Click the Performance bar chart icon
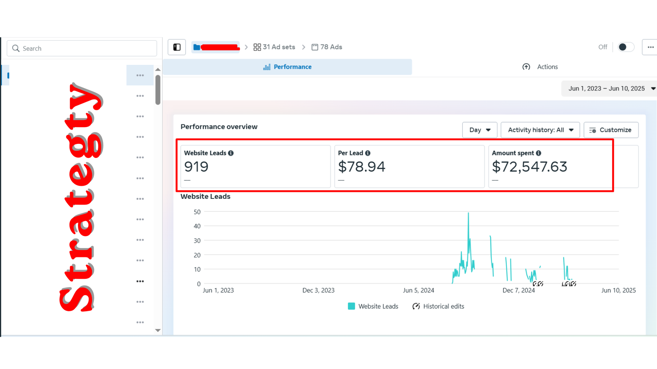This screenshot has width=657, height=369. coord(267,67)
